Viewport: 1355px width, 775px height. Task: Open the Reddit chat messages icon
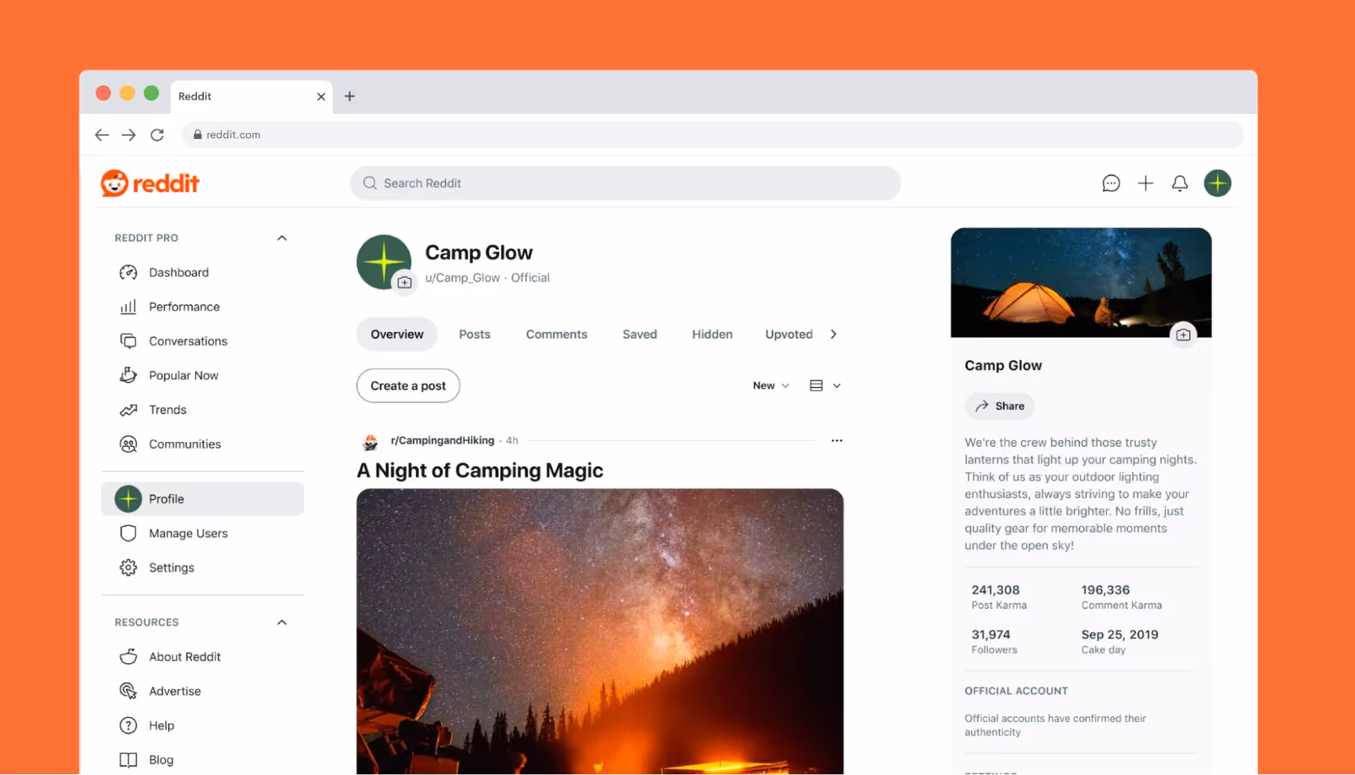1111,183
